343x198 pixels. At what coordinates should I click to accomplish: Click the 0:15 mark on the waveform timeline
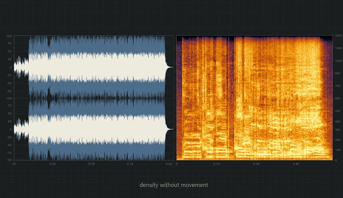(130, 164)
